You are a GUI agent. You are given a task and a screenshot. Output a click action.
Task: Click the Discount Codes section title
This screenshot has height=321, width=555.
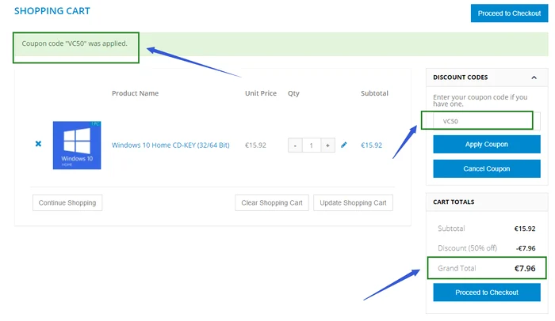pyautogui.click(x=461, y=77)
